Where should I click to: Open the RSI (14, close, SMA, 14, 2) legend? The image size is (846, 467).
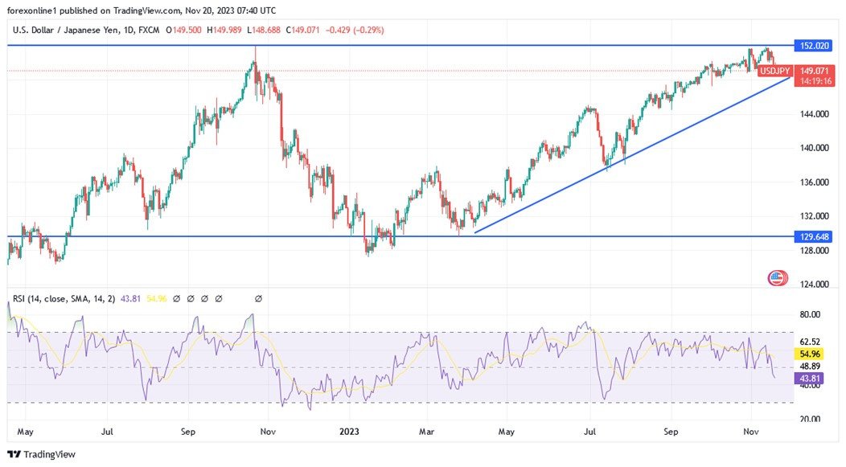point(61,299)
